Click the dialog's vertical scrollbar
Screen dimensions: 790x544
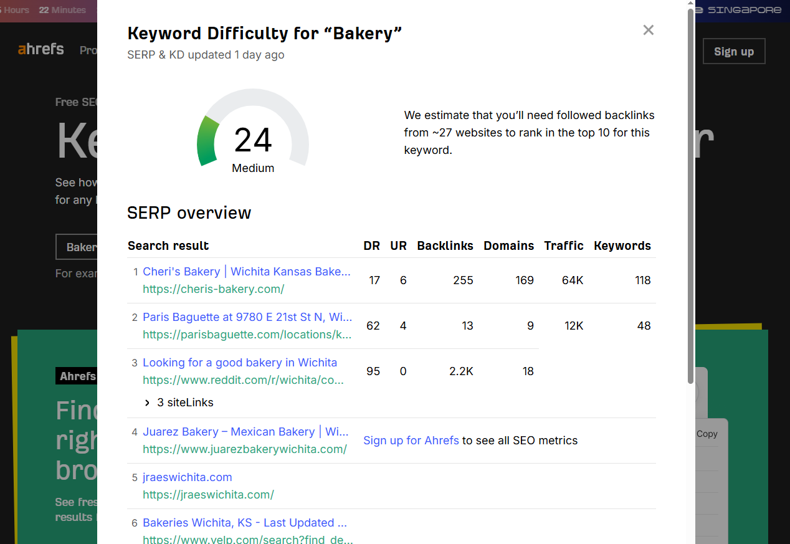click(x=690, y=196)
